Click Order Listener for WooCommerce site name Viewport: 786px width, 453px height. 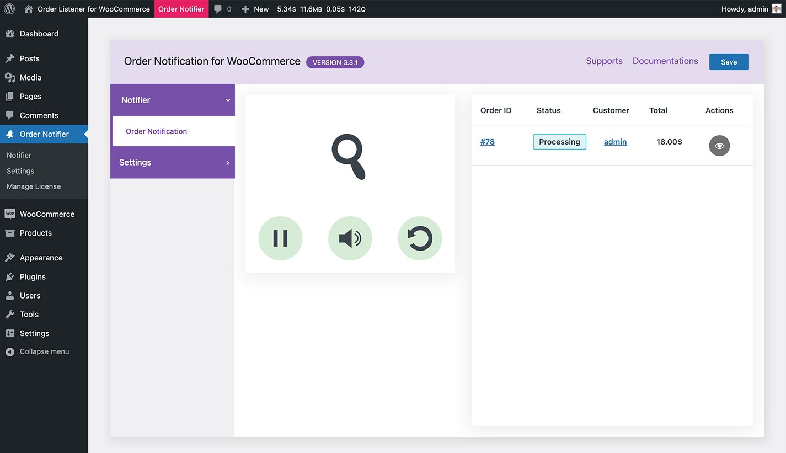click(x=94, y=9)
